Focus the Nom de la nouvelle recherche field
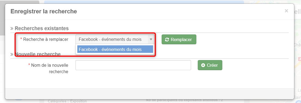The width and height of the screenshot is (301, 103). click(x=133, y=65)
